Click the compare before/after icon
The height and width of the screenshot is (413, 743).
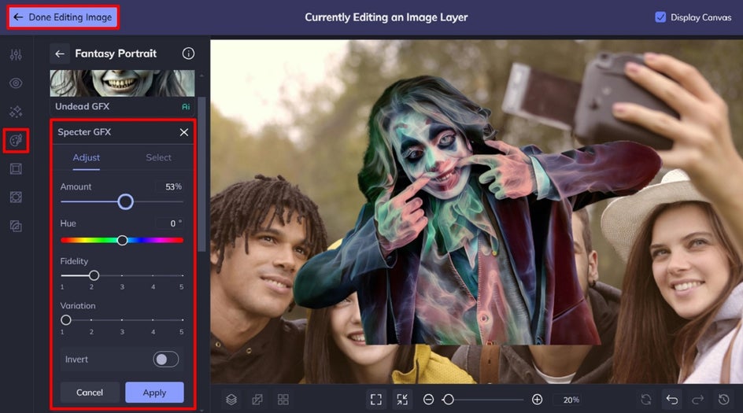257,400
